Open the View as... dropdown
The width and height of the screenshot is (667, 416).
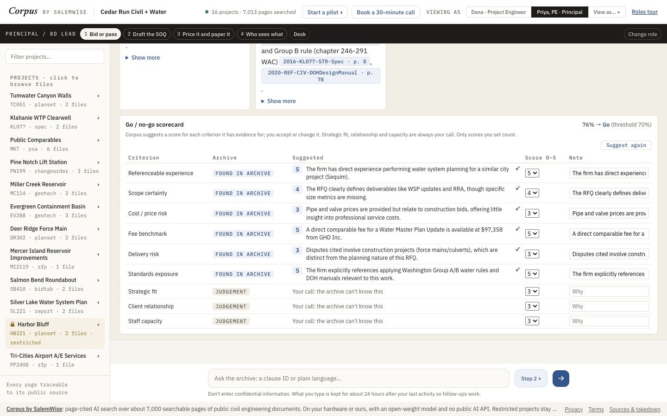pyautogui.click(x=607, y=12)
